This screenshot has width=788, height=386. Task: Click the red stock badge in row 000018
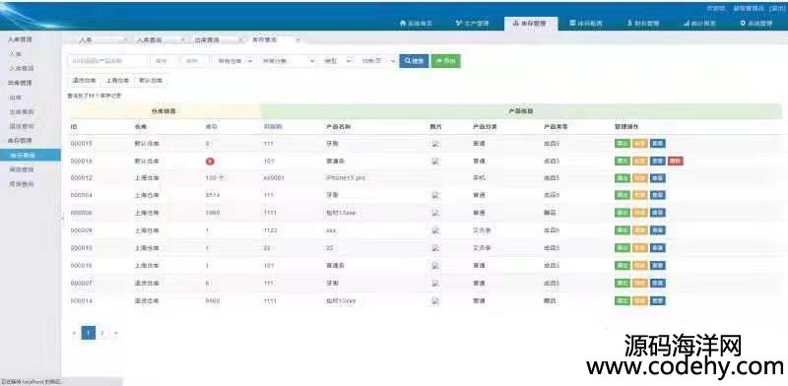pyautogui.click(x=210, y=161)
